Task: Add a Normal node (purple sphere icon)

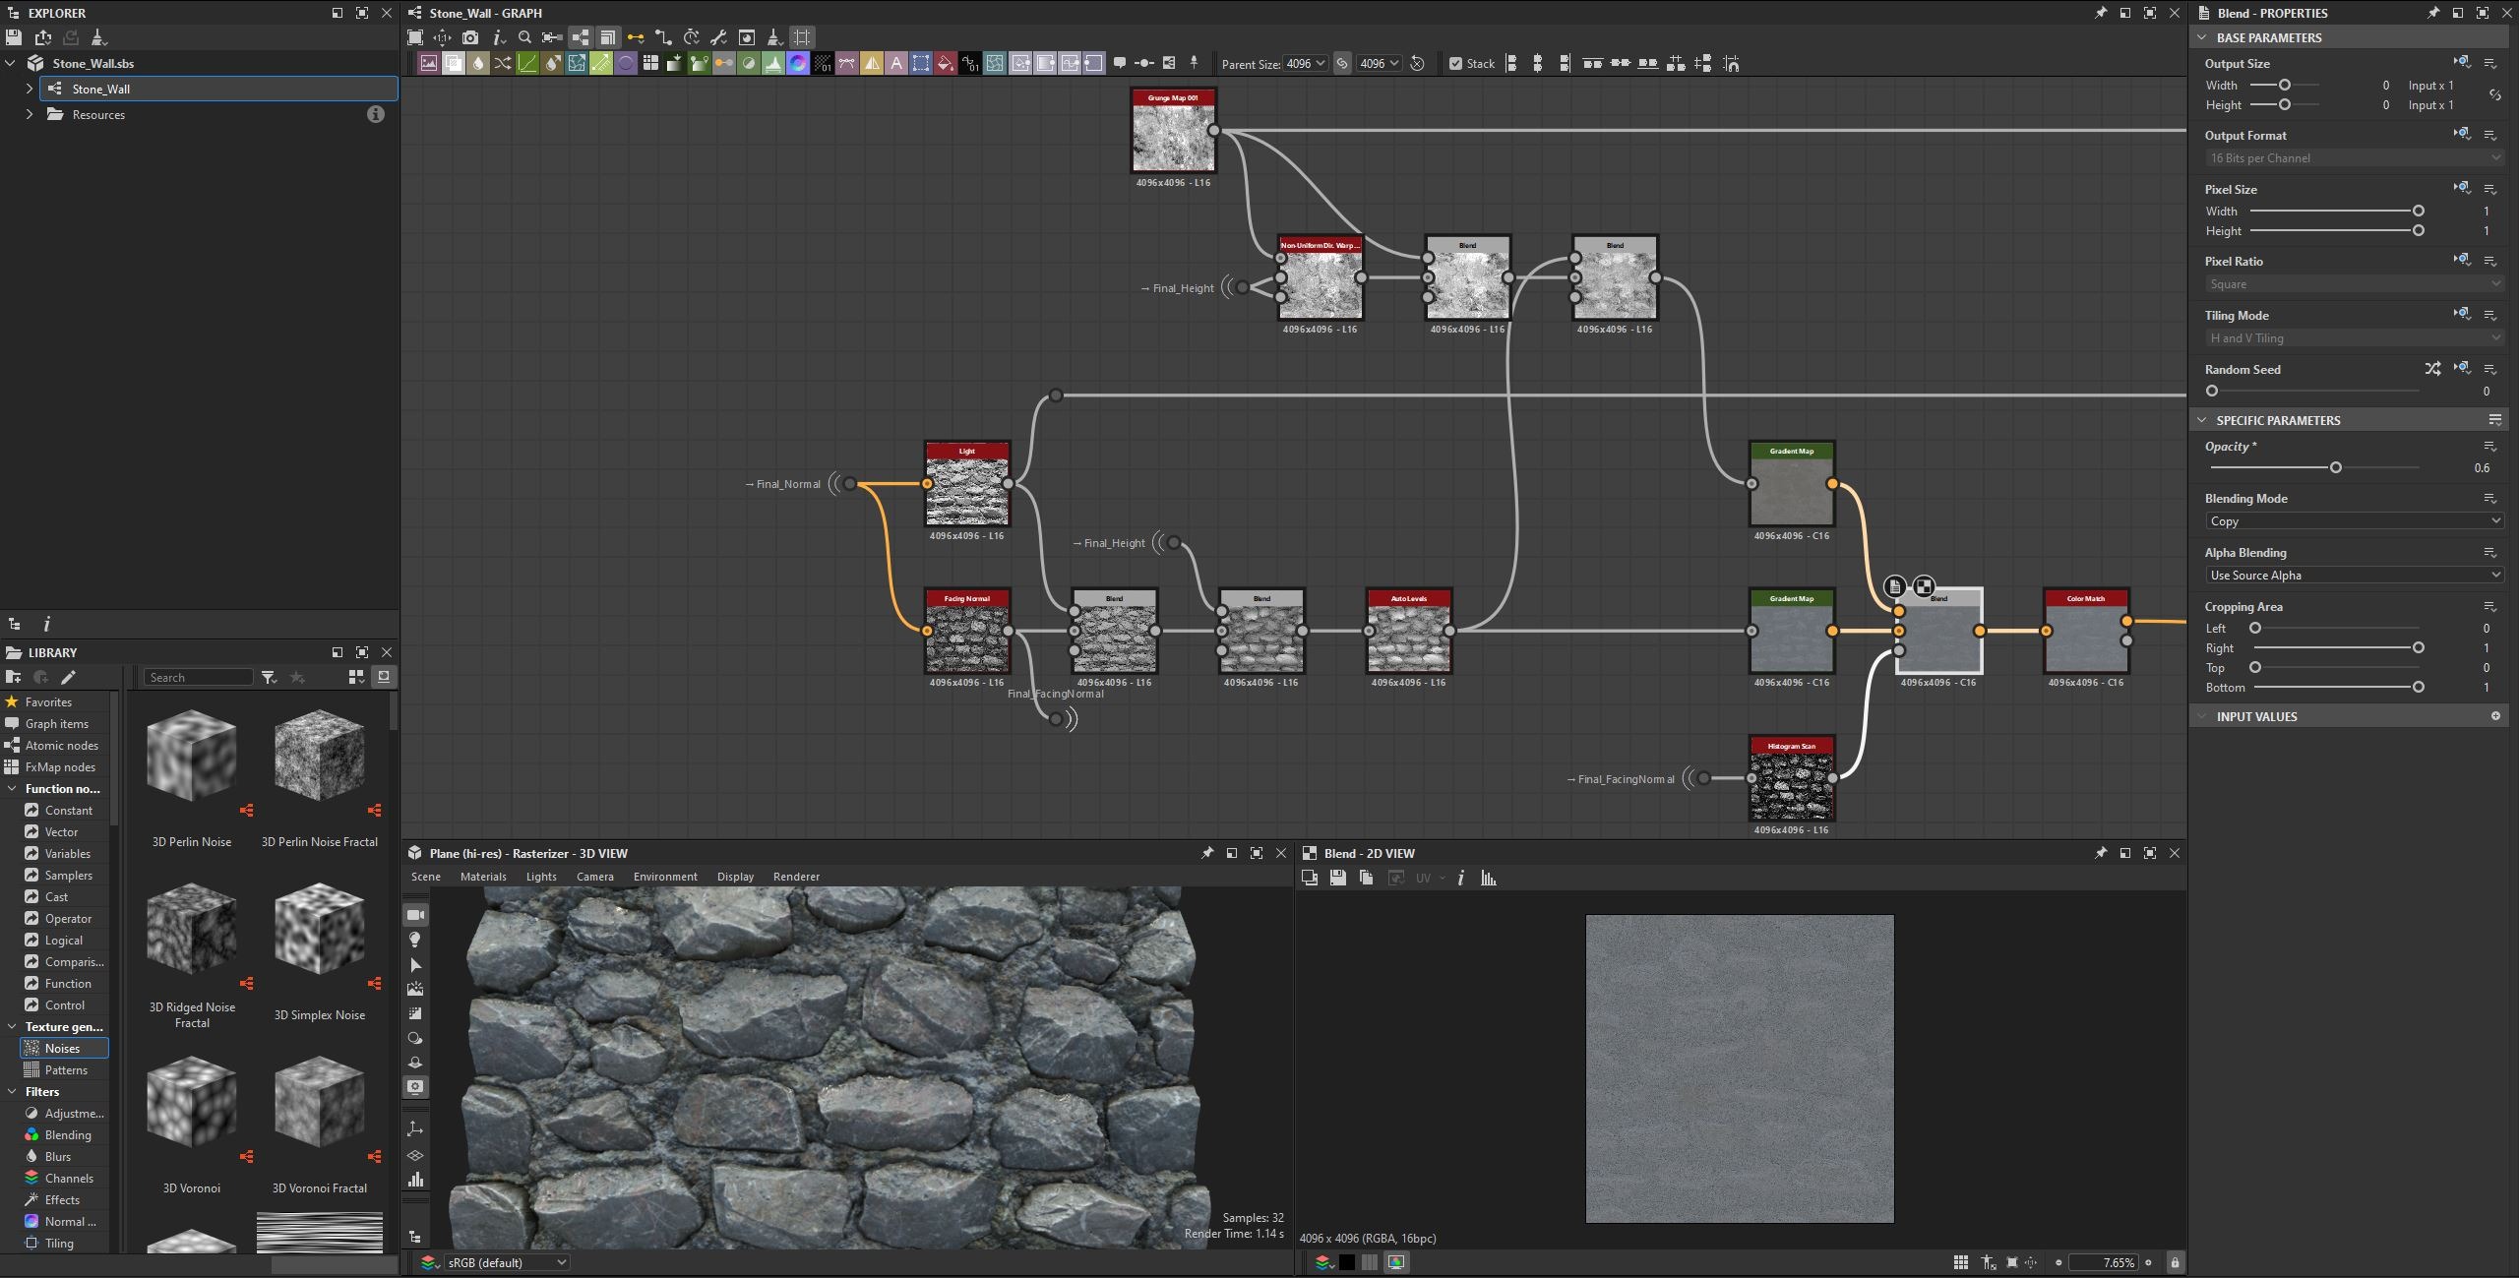Action: pyautogui.click(x=798, y=63)
